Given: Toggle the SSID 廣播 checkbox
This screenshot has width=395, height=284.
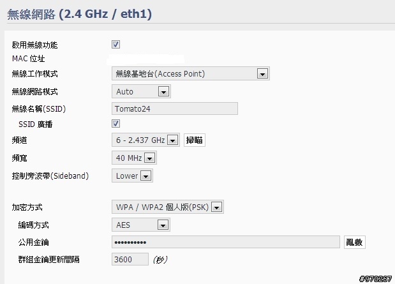Looking at the screenshot, I should point(116,123).
